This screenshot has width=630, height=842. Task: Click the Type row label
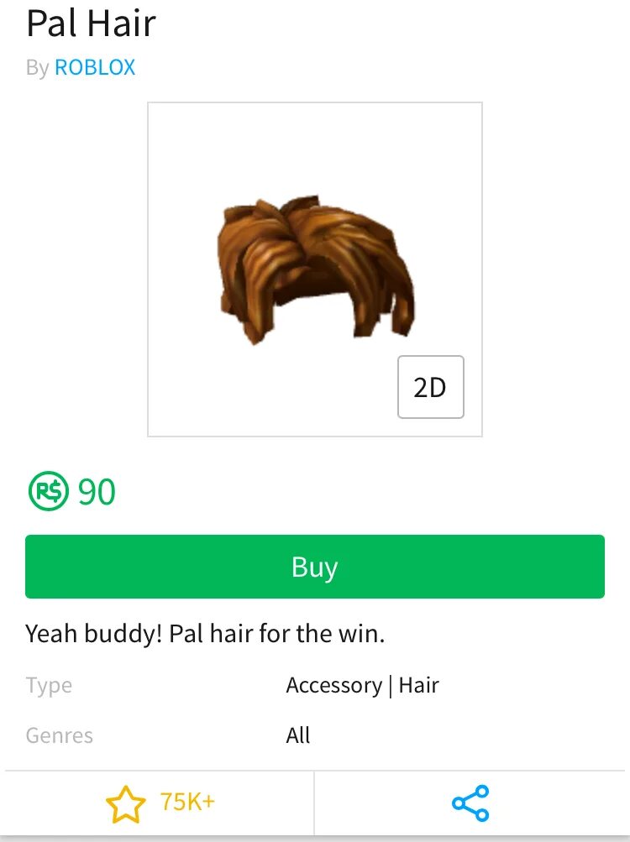tap(49, 686)
